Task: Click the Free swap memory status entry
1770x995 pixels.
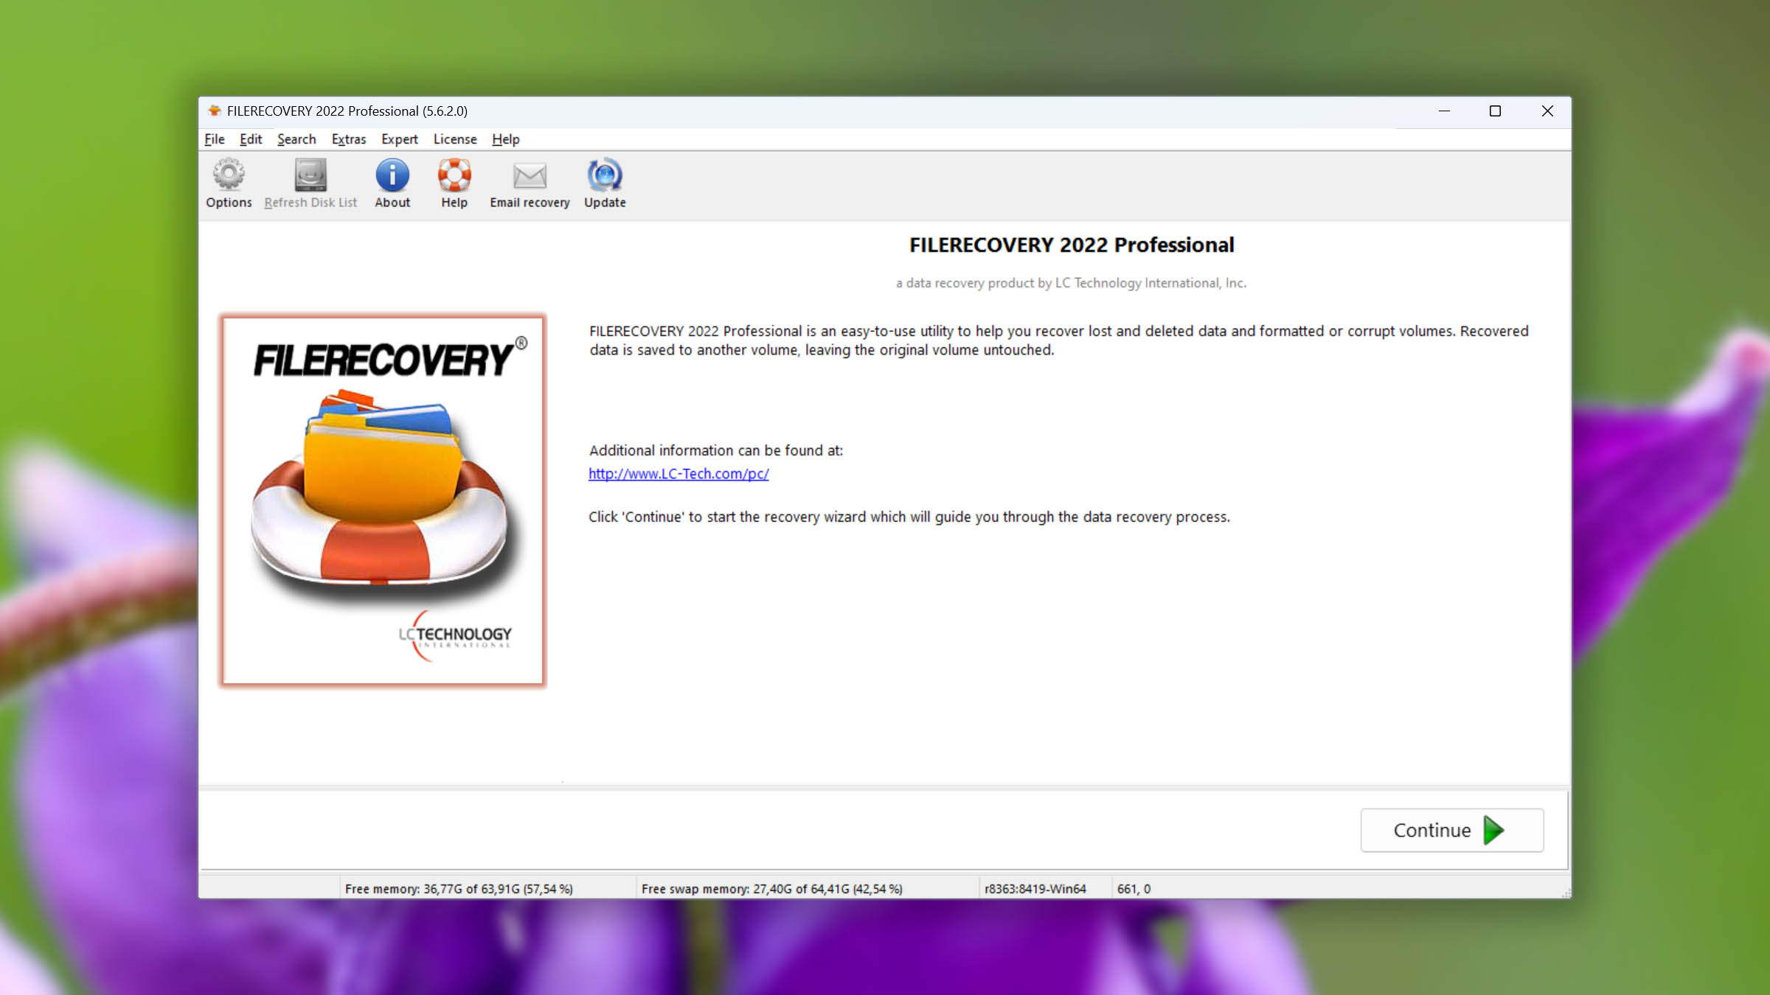Action: tap(772, 889)
